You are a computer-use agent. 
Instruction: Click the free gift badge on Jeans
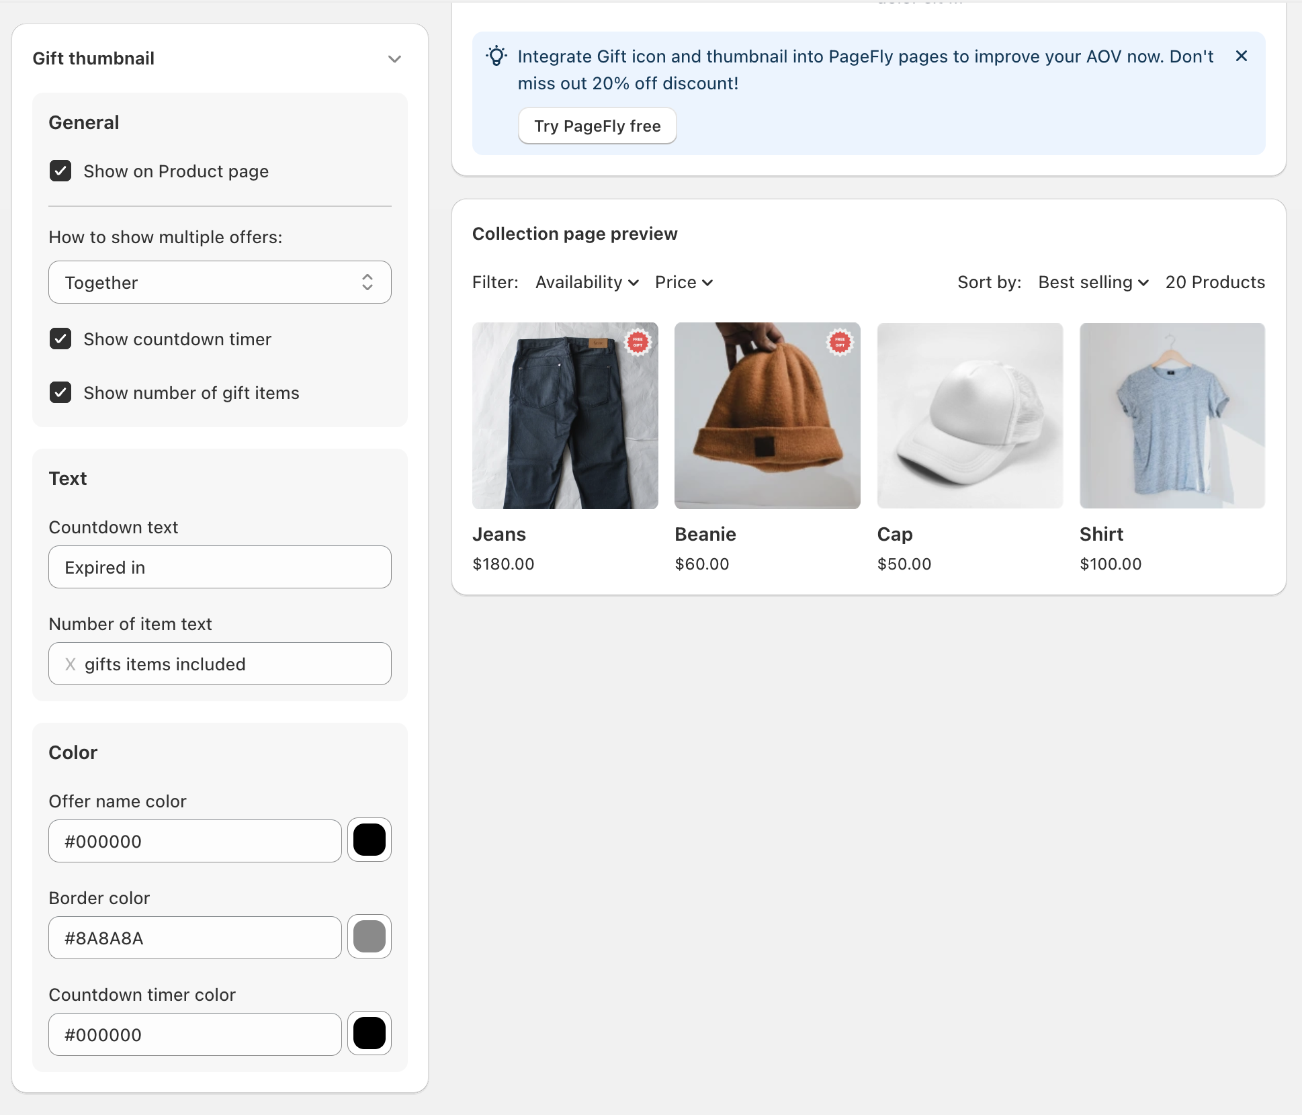[638, 343]
